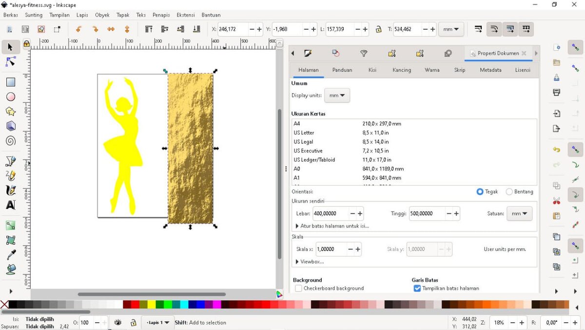Rotate selection 90° counter-clockwise
585x330 pixels.
[78, 29]
